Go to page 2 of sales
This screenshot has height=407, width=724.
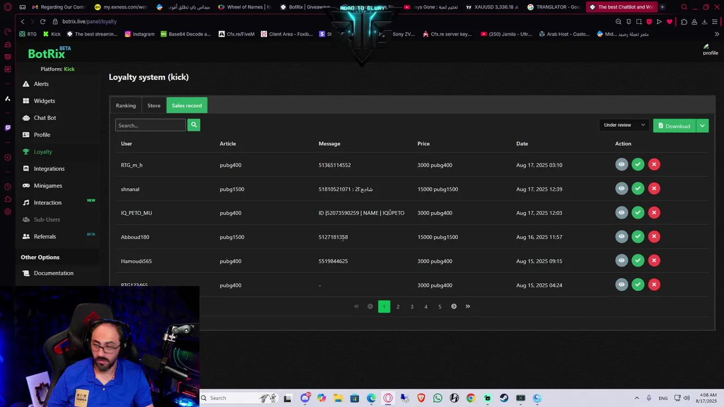pos(398,306)
